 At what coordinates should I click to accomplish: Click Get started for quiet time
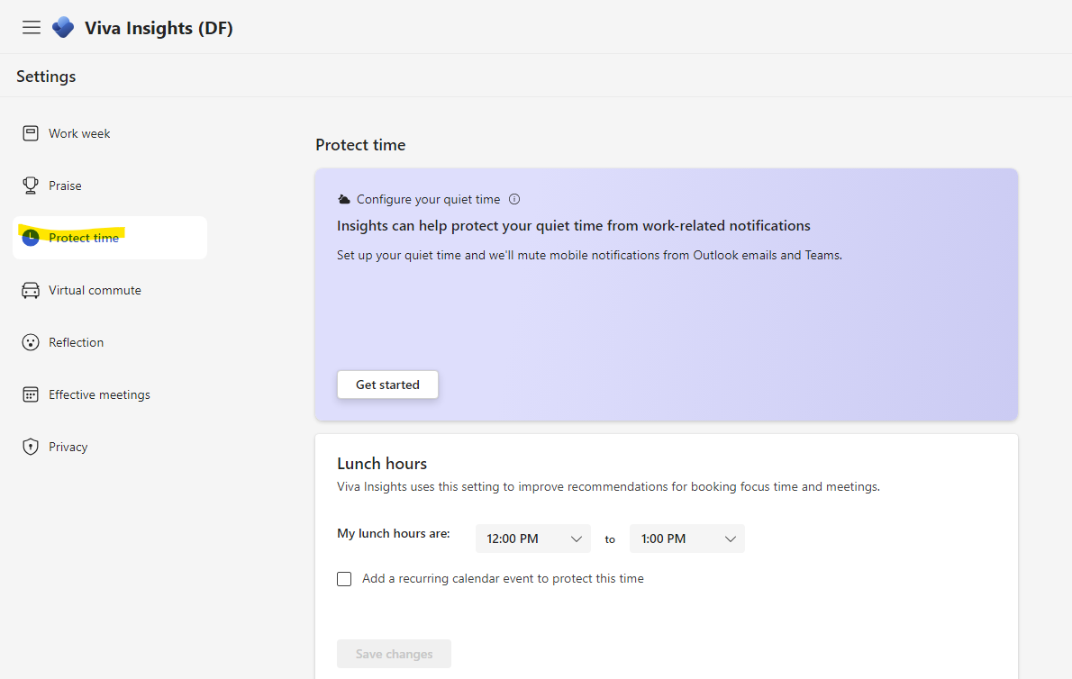[387, 385]
